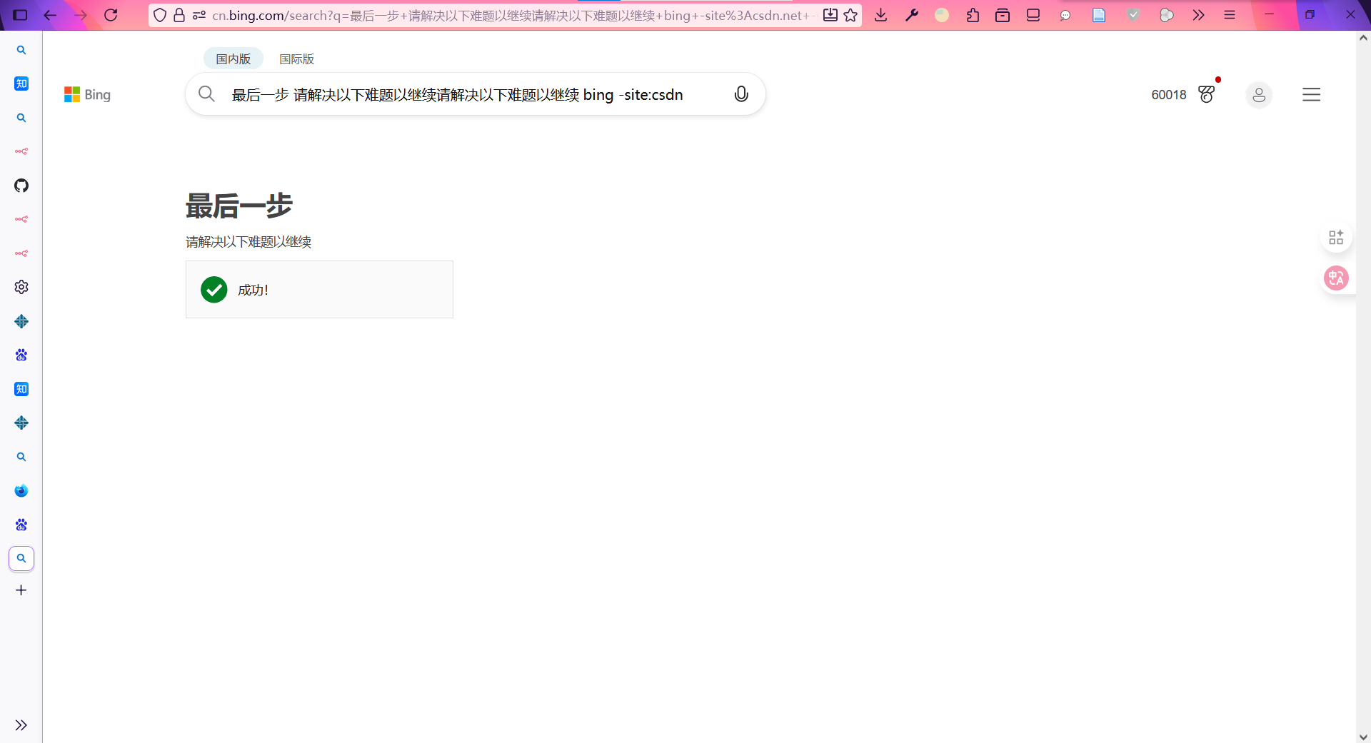This screenshot has height=743, width=1371.
Task: Click the scrollbar up arrow
Action: [1363, 38]
